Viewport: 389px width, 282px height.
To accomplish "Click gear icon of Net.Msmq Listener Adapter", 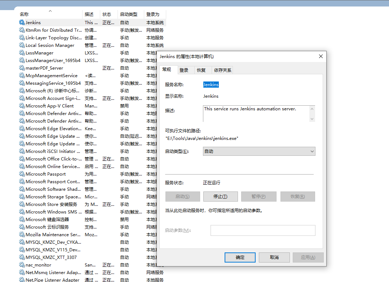I will (22, 272).
